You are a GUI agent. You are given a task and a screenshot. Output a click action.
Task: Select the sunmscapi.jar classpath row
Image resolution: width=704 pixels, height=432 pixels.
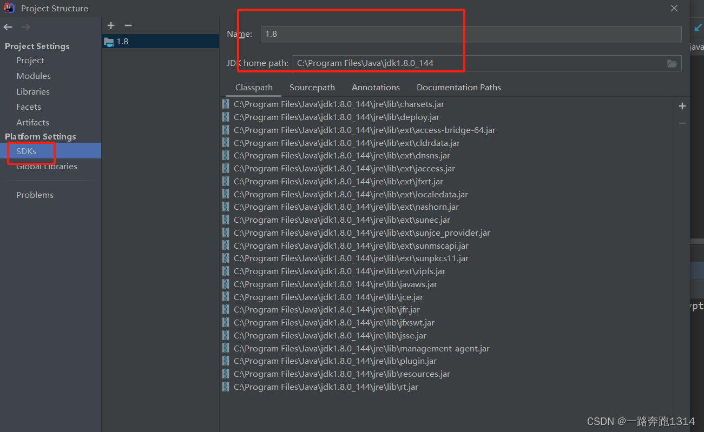click(x=446, y=245)
